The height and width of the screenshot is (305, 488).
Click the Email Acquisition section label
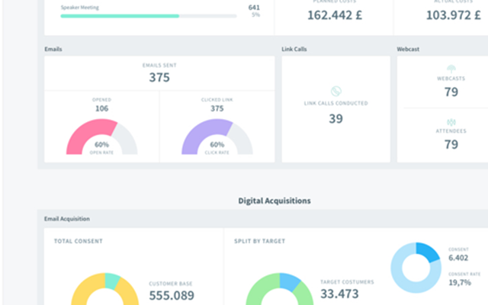pos(67,219)
